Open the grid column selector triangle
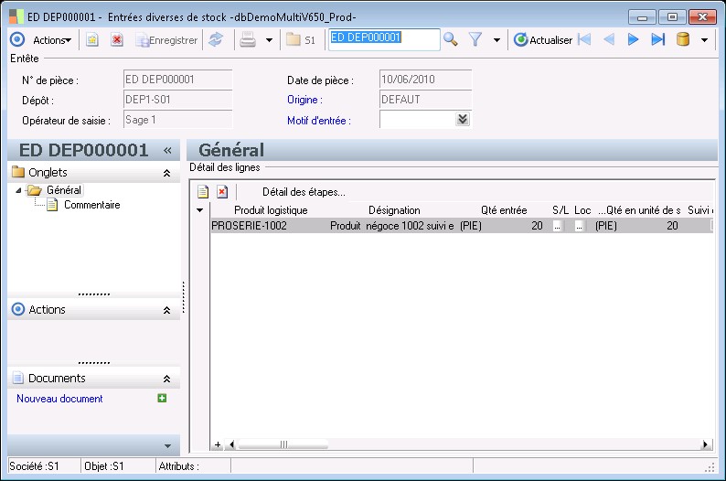The width and height of the screenshot is (726, 481). click(x=199, y=210)
